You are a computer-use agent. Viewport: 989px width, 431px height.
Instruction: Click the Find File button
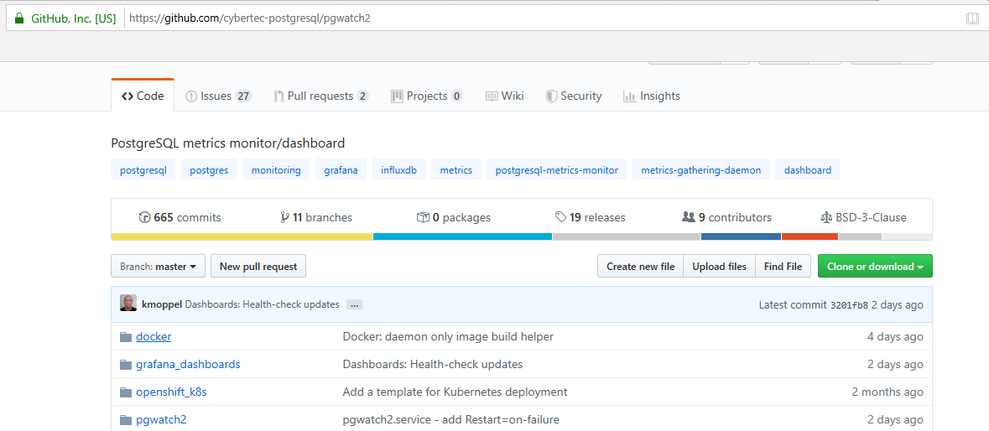pyautogui.click(x=783, y=267)
